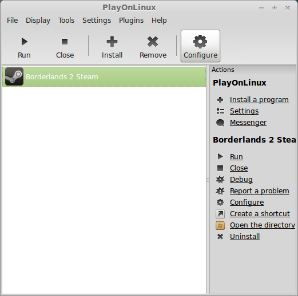298x296 pixels.
Task: Click the plus icon beside Install a program
Action: [220, 100]
